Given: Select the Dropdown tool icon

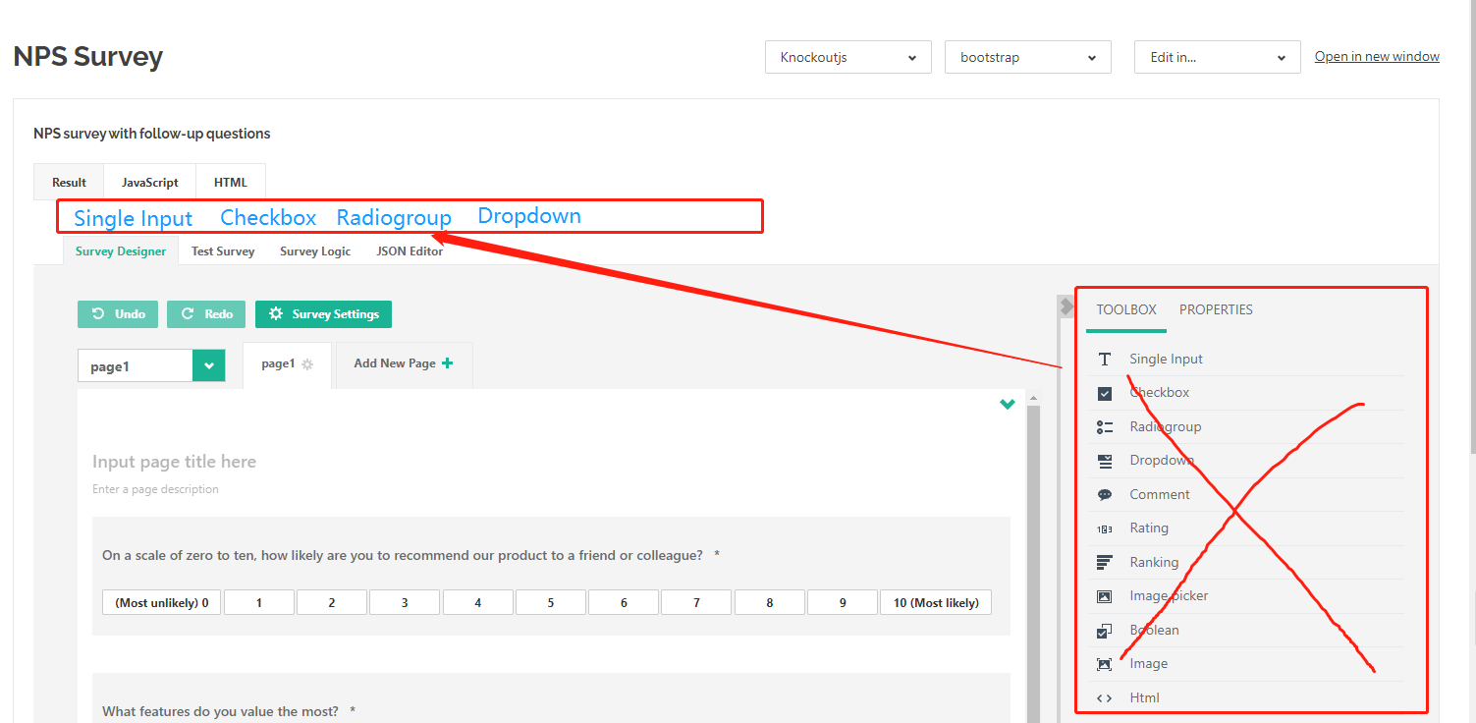Looking at the screenshot, I should coord(1104,460).
